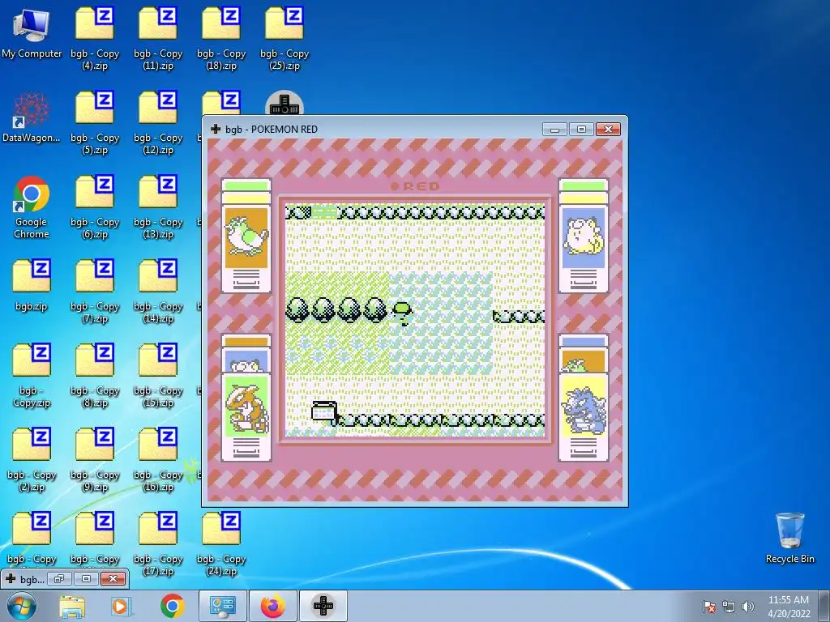Click the bgb emulator taskbar button

323,606
